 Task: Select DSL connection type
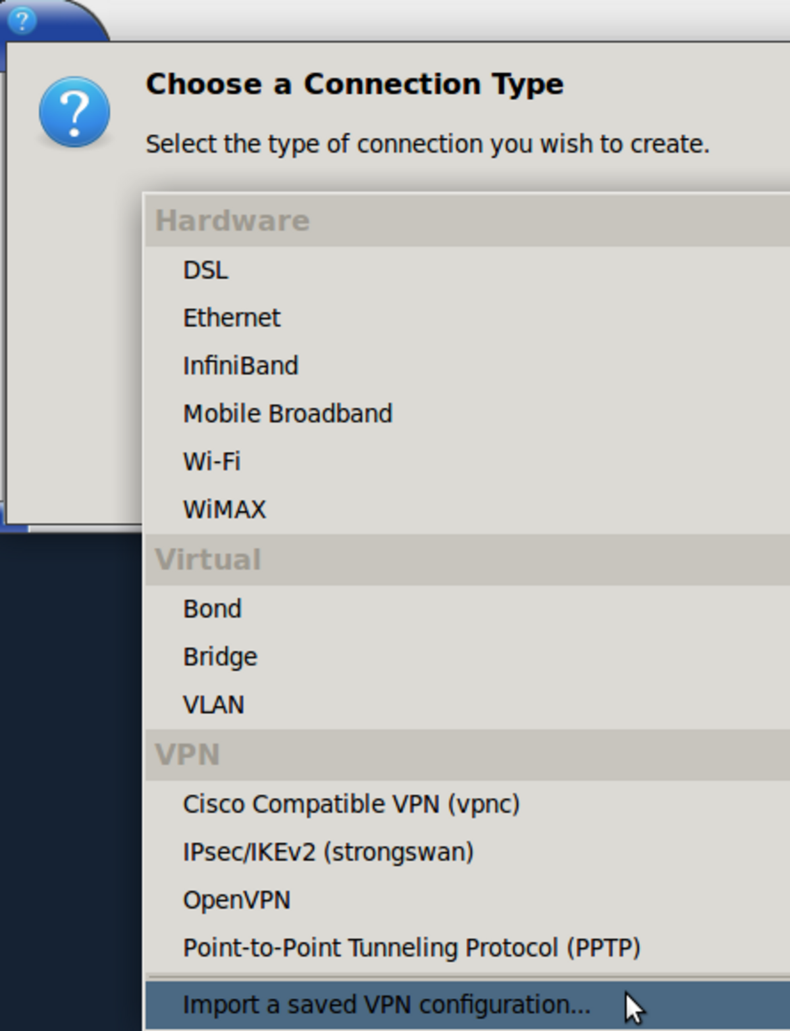point(205,270)
